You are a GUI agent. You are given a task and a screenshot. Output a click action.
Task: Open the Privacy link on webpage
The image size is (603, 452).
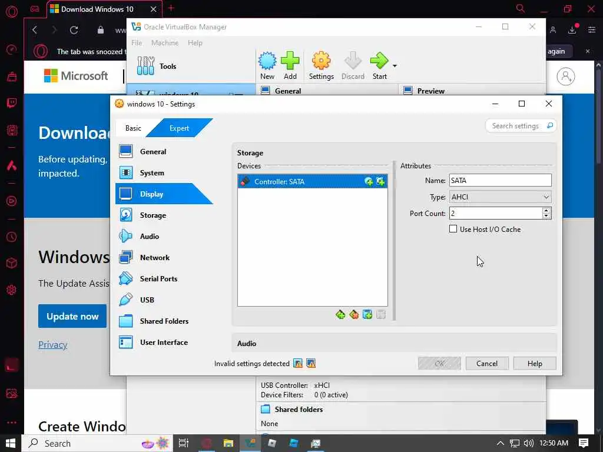tap(52, 345)
